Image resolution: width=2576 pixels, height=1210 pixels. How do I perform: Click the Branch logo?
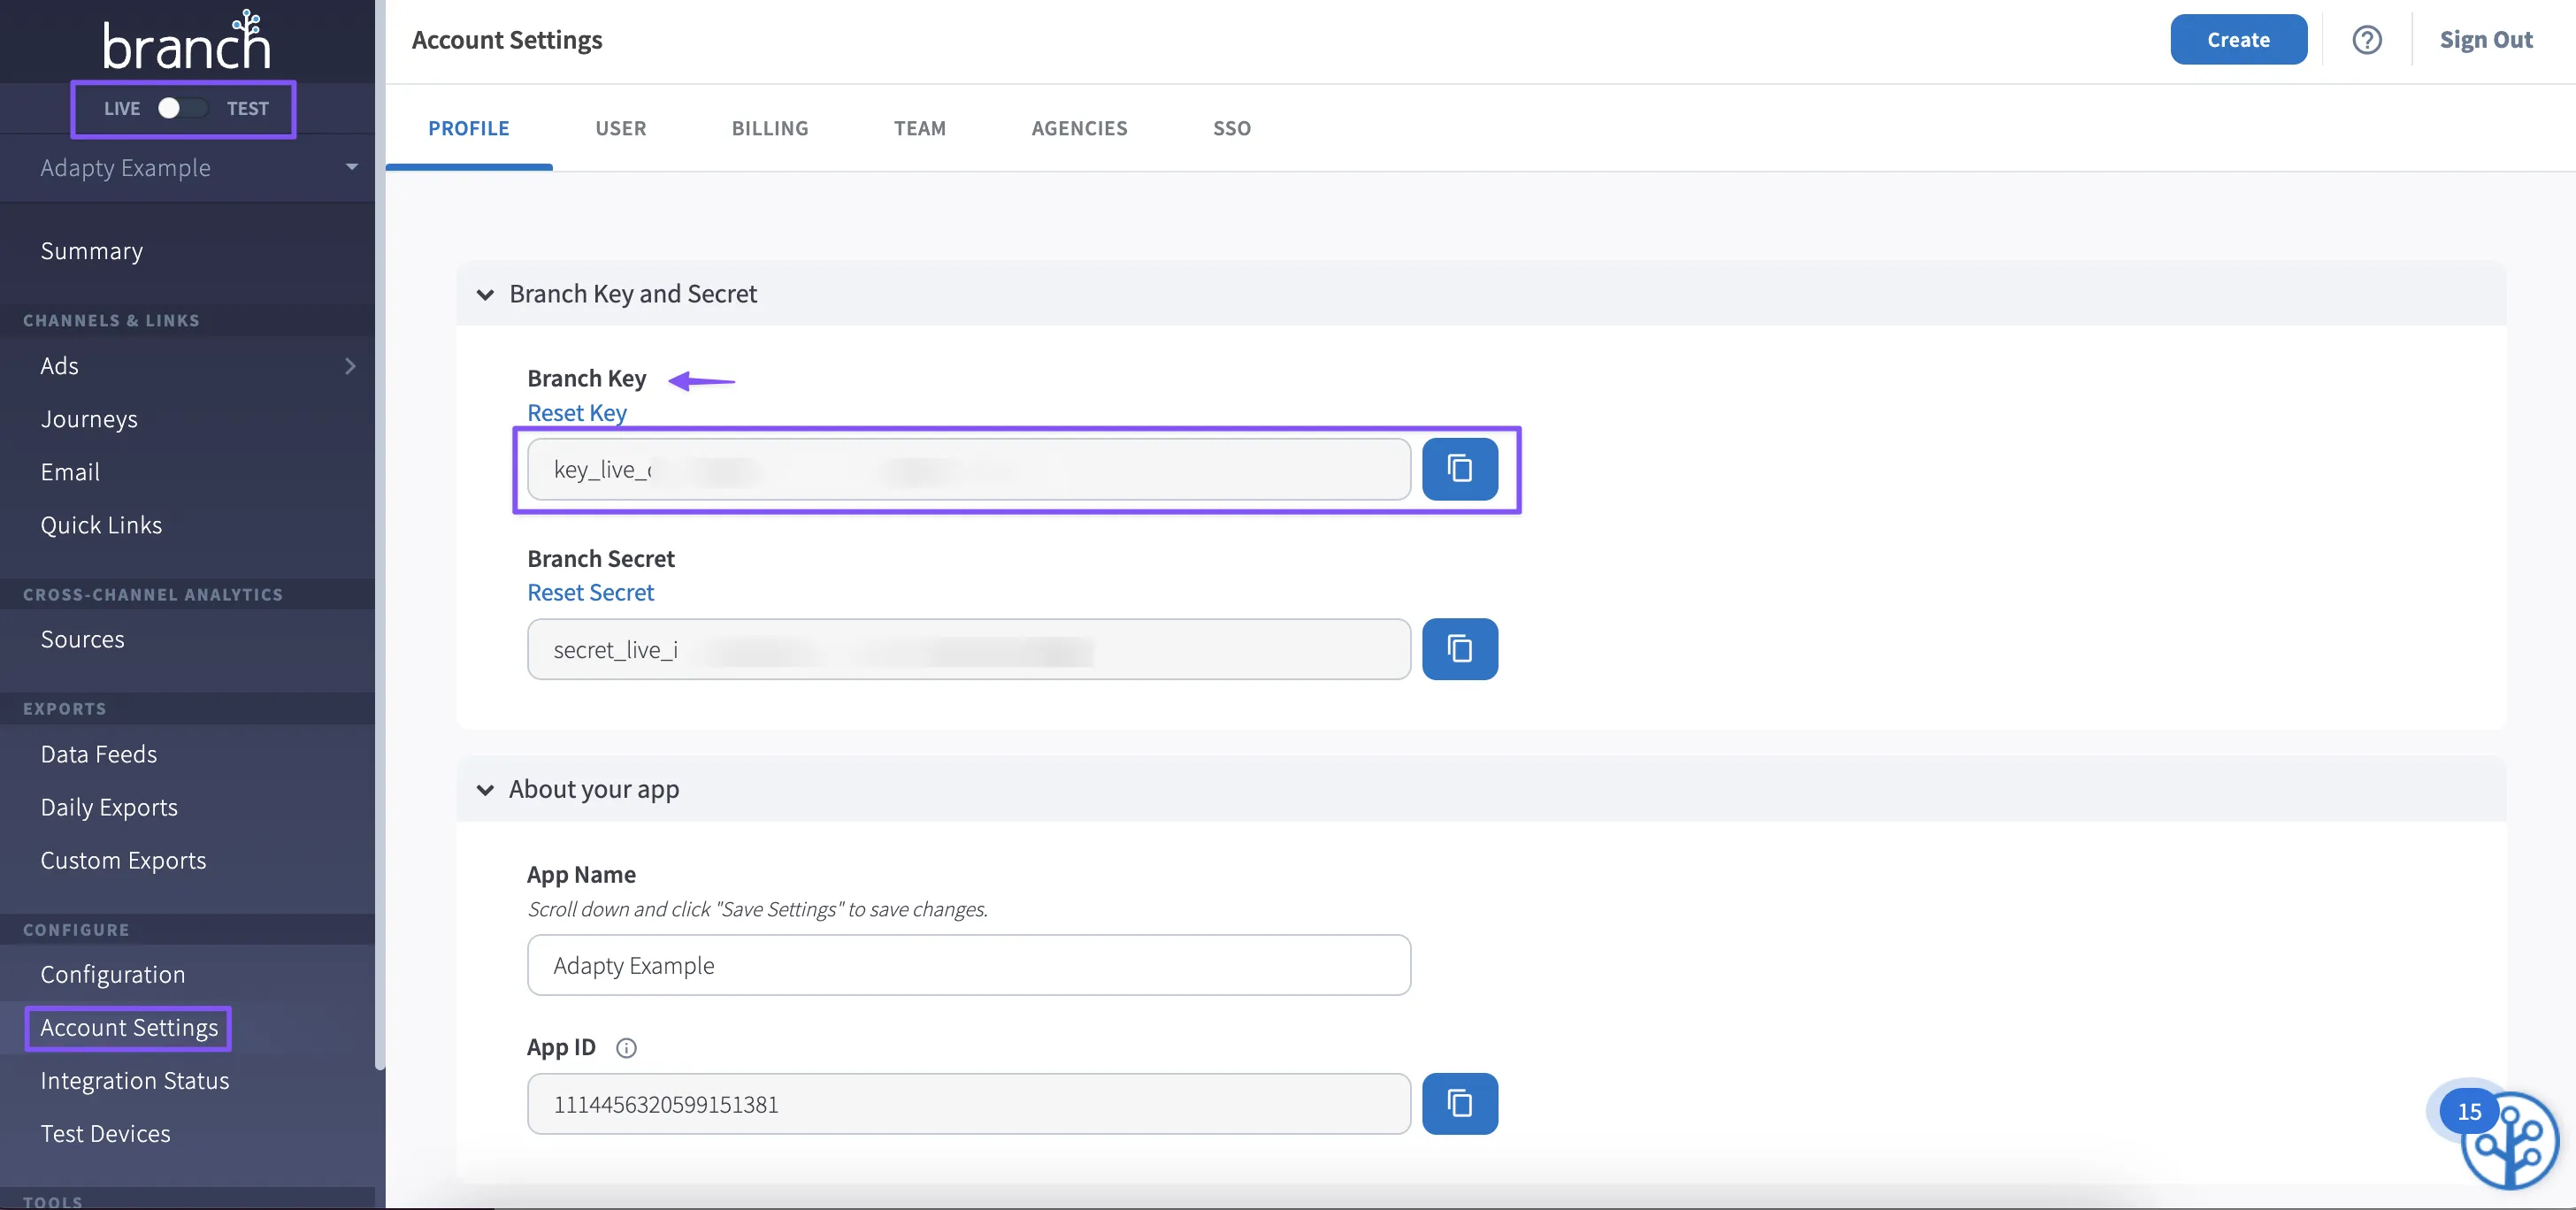click(x=187, y=42)
